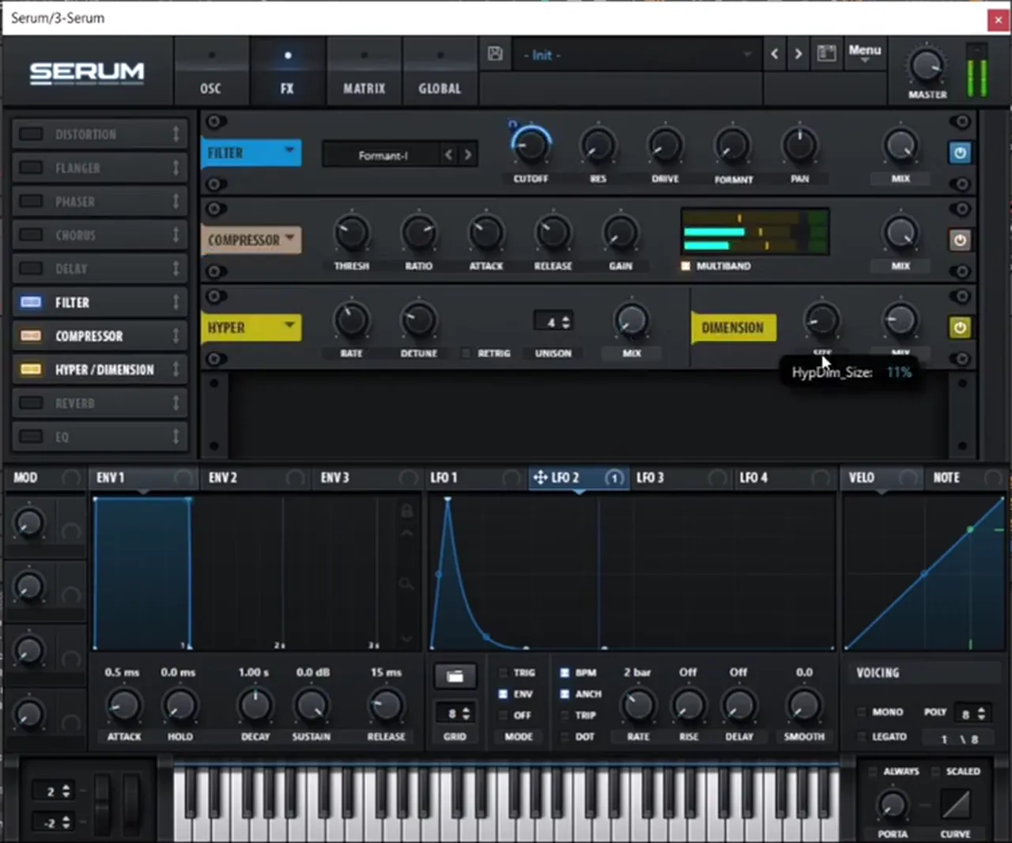Click the filter Cutoff knob
This screenshot has width=1012, height=843.
coord(531,145)
